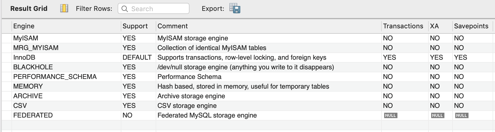
Task: Select the PERFORMANCE_SCHEMA engine cell
Action: (x=55, y=77)
